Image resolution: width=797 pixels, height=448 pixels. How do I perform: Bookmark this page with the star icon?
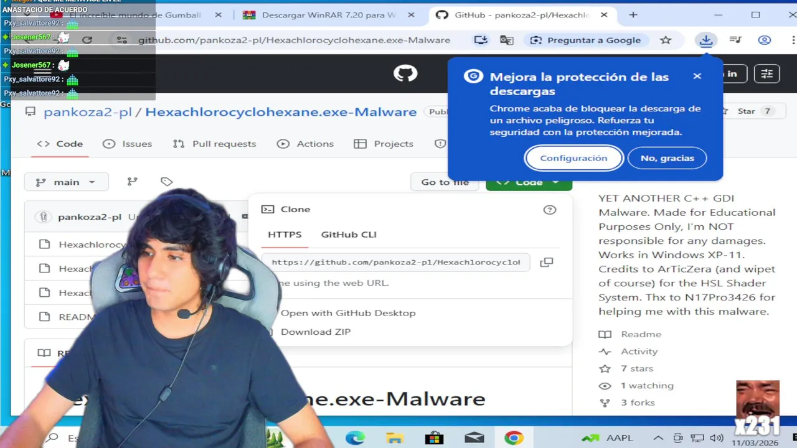tap(666, 40)
